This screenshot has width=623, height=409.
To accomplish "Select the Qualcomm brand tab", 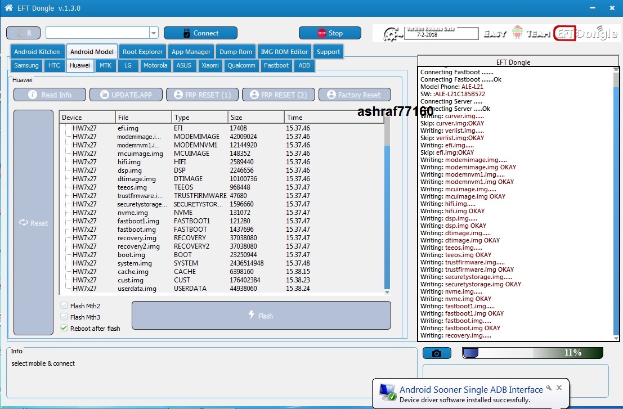I will [x=241, y=65].
